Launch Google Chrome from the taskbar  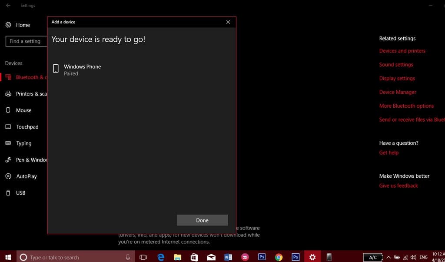pyautogui.click(x=279, y=257)
